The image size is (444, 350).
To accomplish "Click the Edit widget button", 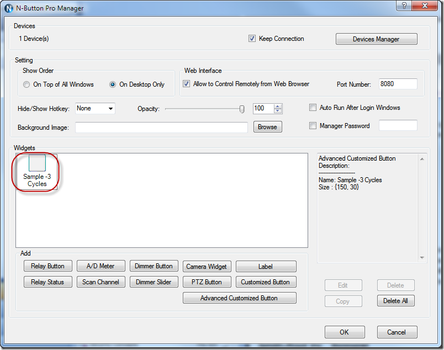I will point(343,285).
